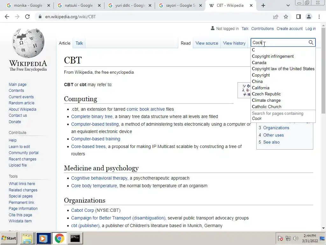Open the Random article sidebar link

coord(21,103)
